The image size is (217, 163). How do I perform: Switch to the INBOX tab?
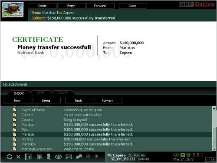(19, 93)
